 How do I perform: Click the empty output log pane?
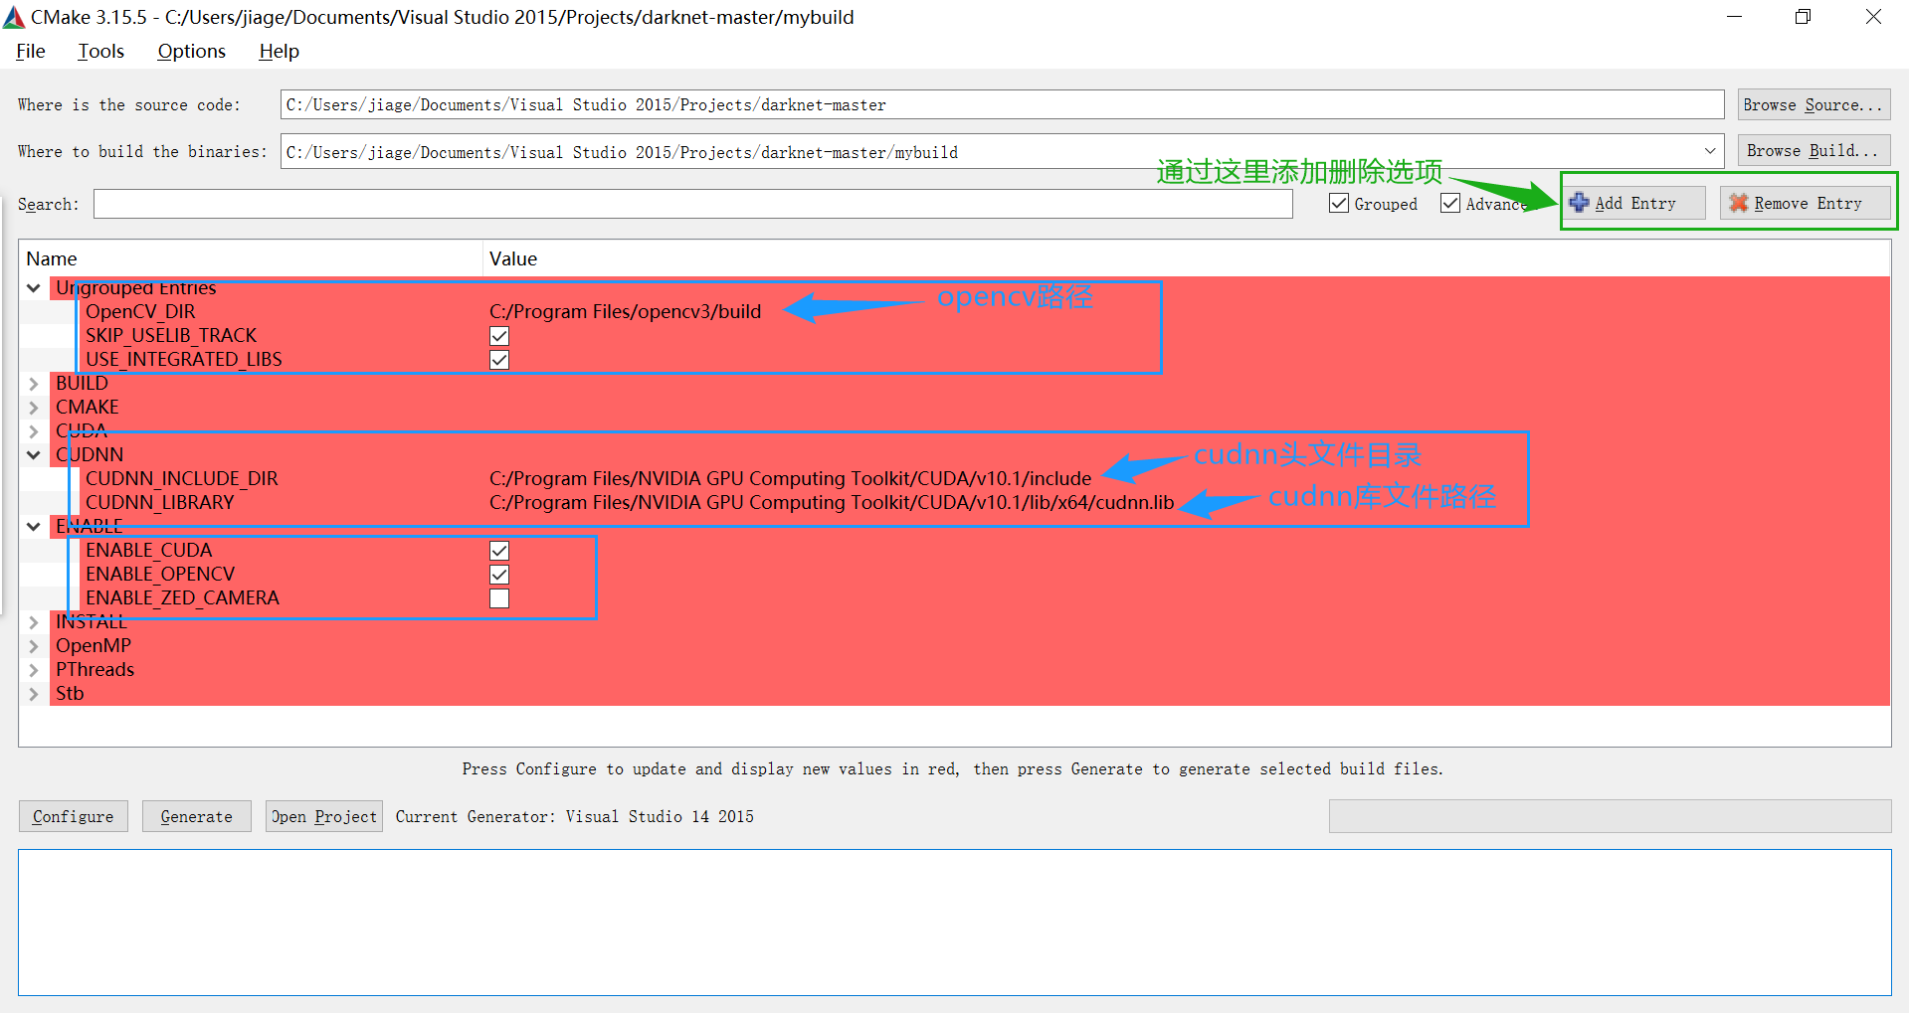point(954,923)
